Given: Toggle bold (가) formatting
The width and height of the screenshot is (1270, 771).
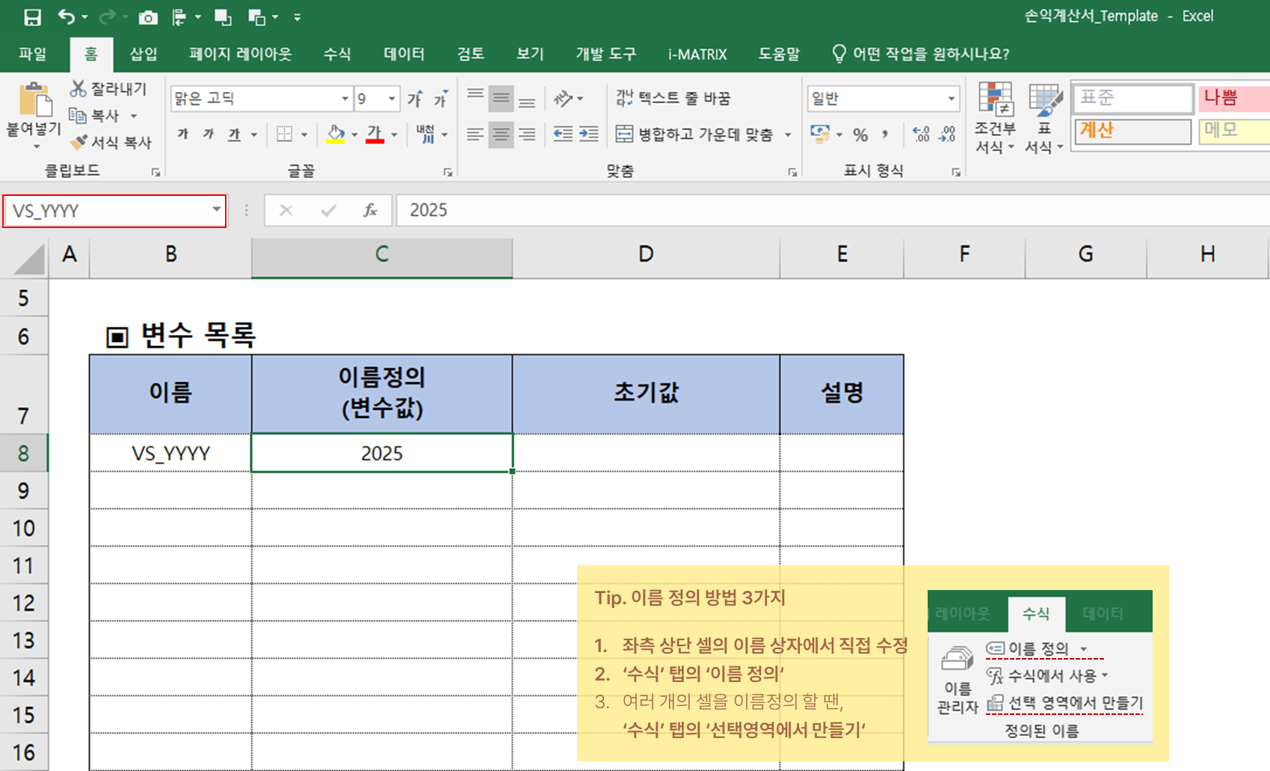Looking at the screenshot, I should pos(183,135).
